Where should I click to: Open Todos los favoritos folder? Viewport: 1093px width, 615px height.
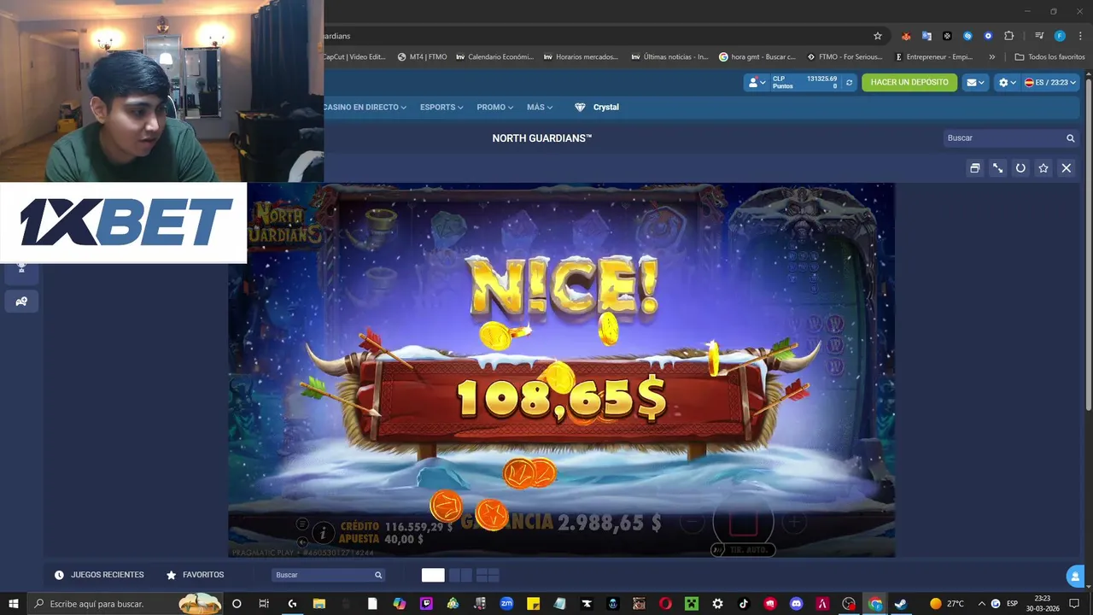(x=1049, y=57)
